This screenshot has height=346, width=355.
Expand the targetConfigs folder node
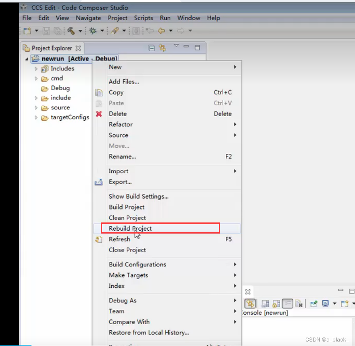click(36, 117)
